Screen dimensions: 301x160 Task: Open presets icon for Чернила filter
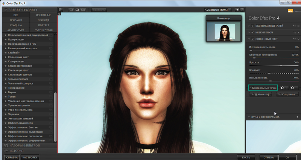(x=51, y=115)
